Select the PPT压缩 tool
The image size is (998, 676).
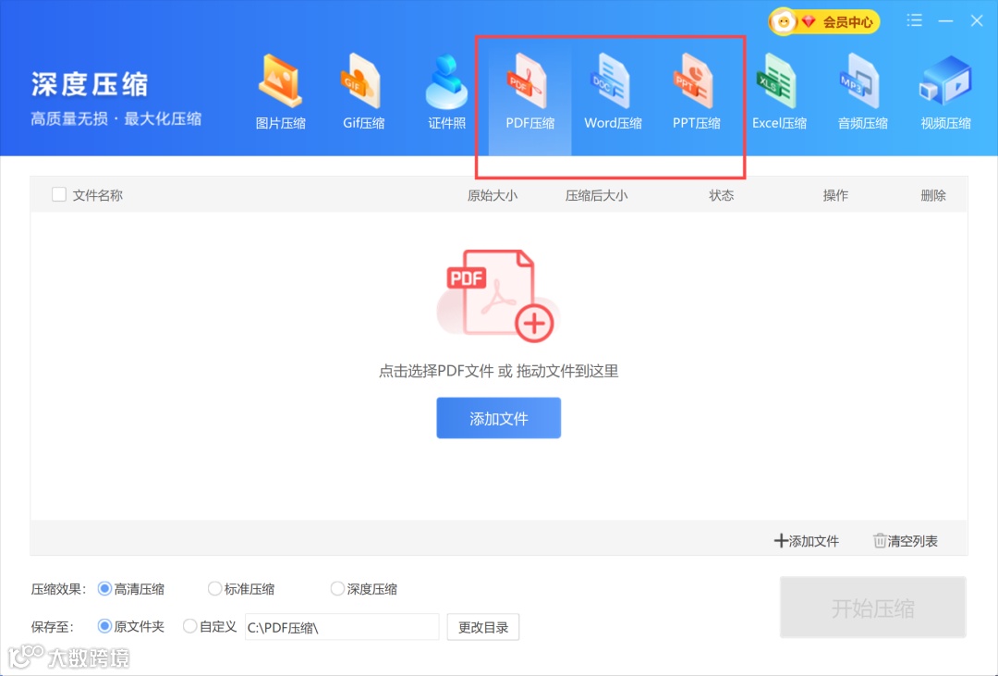697,92
